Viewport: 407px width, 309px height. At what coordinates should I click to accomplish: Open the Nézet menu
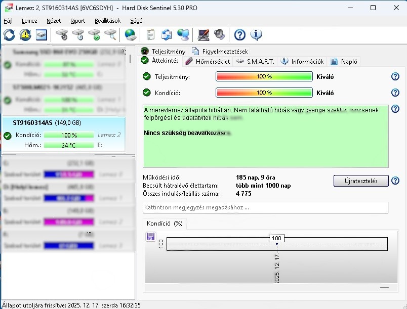pos(54,21)
